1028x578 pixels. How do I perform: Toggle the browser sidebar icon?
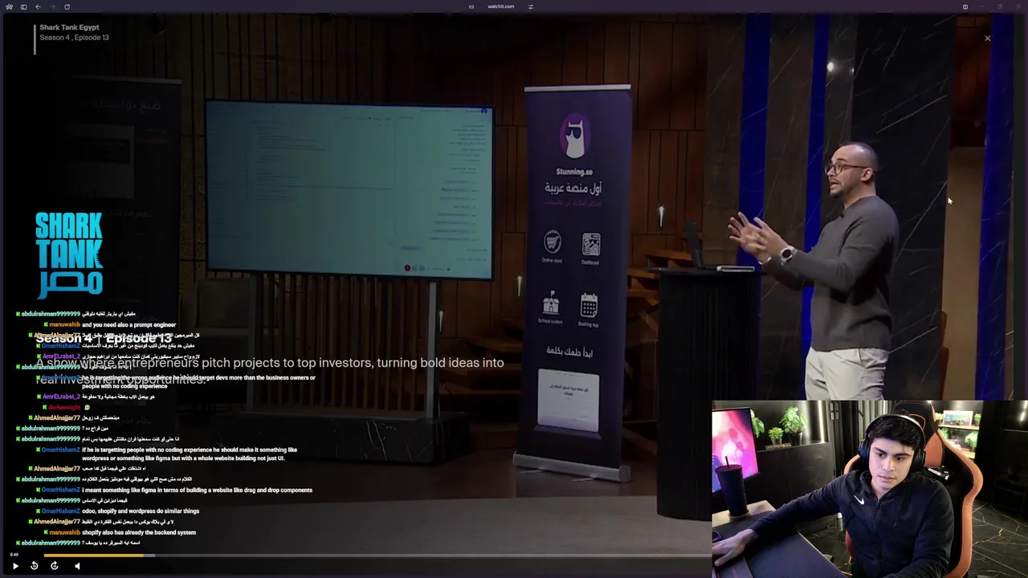click(23, 6)
